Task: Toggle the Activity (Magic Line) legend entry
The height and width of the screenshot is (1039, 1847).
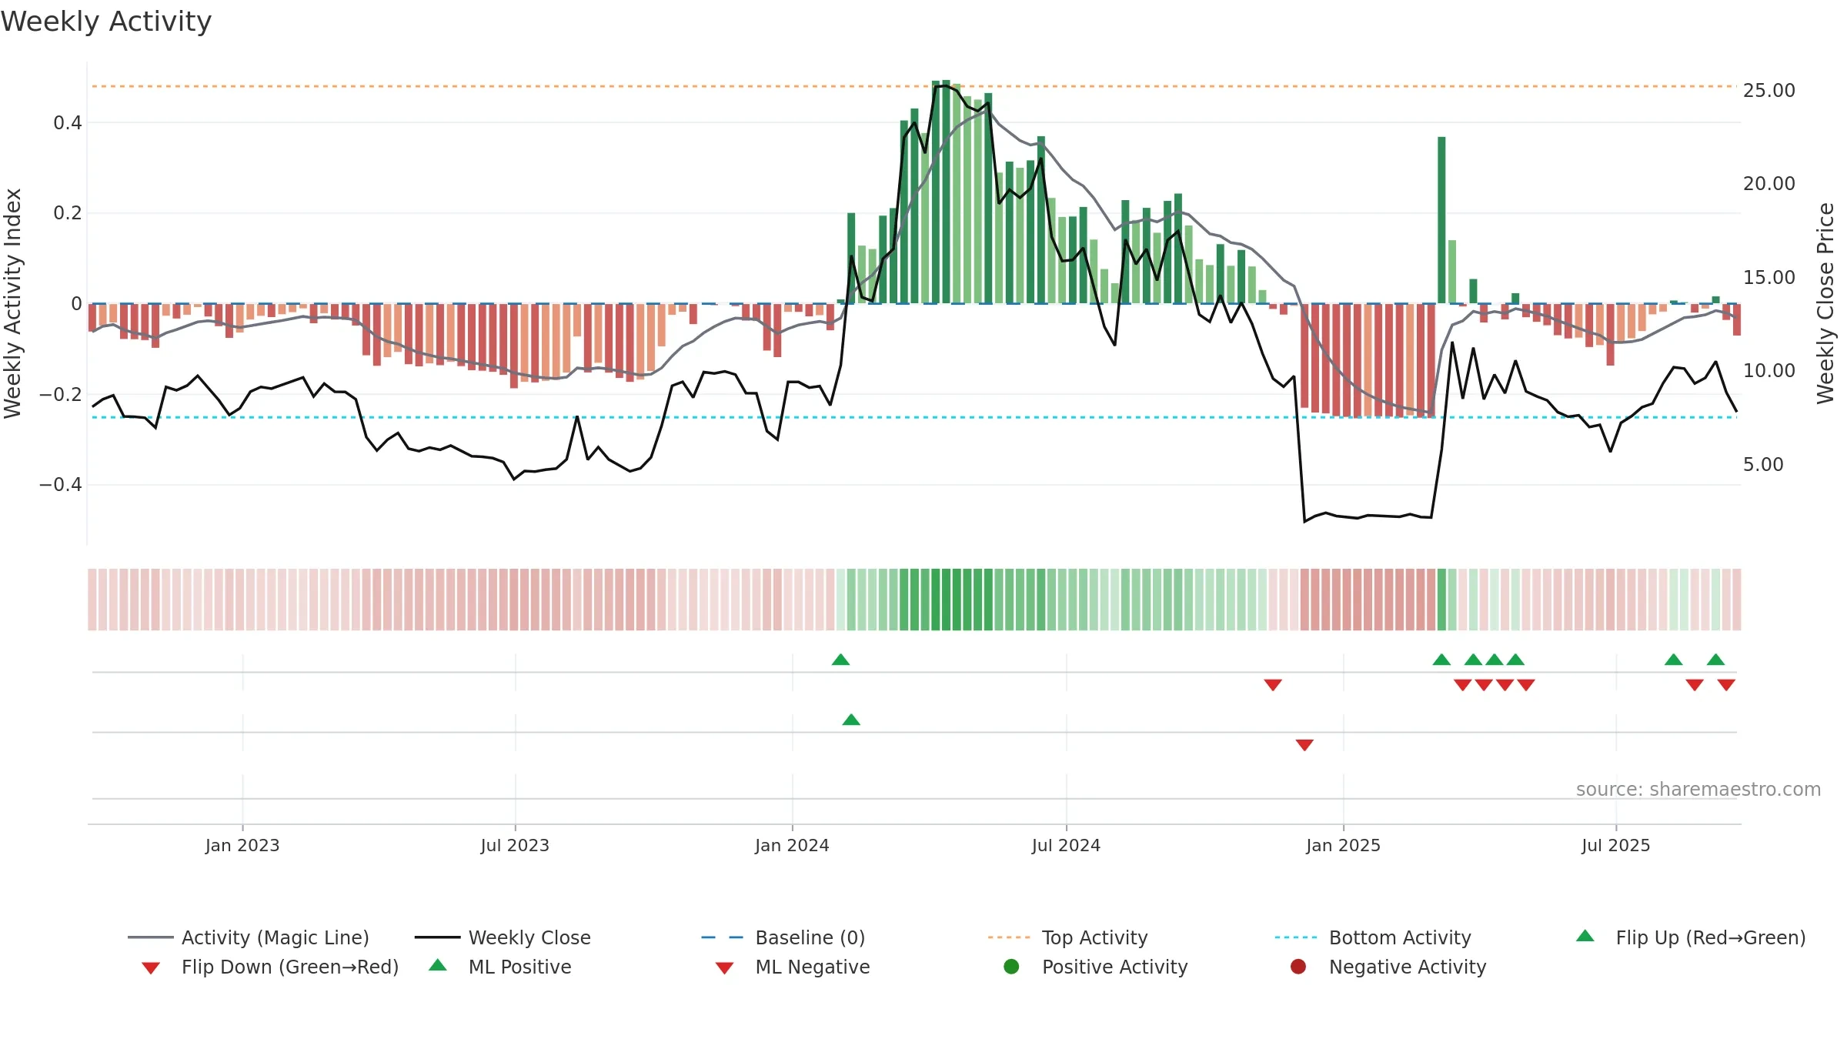Action: tap(248, 937)
